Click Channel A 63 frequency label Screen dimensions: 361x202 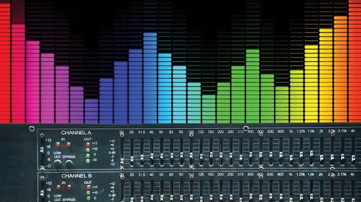171,132
